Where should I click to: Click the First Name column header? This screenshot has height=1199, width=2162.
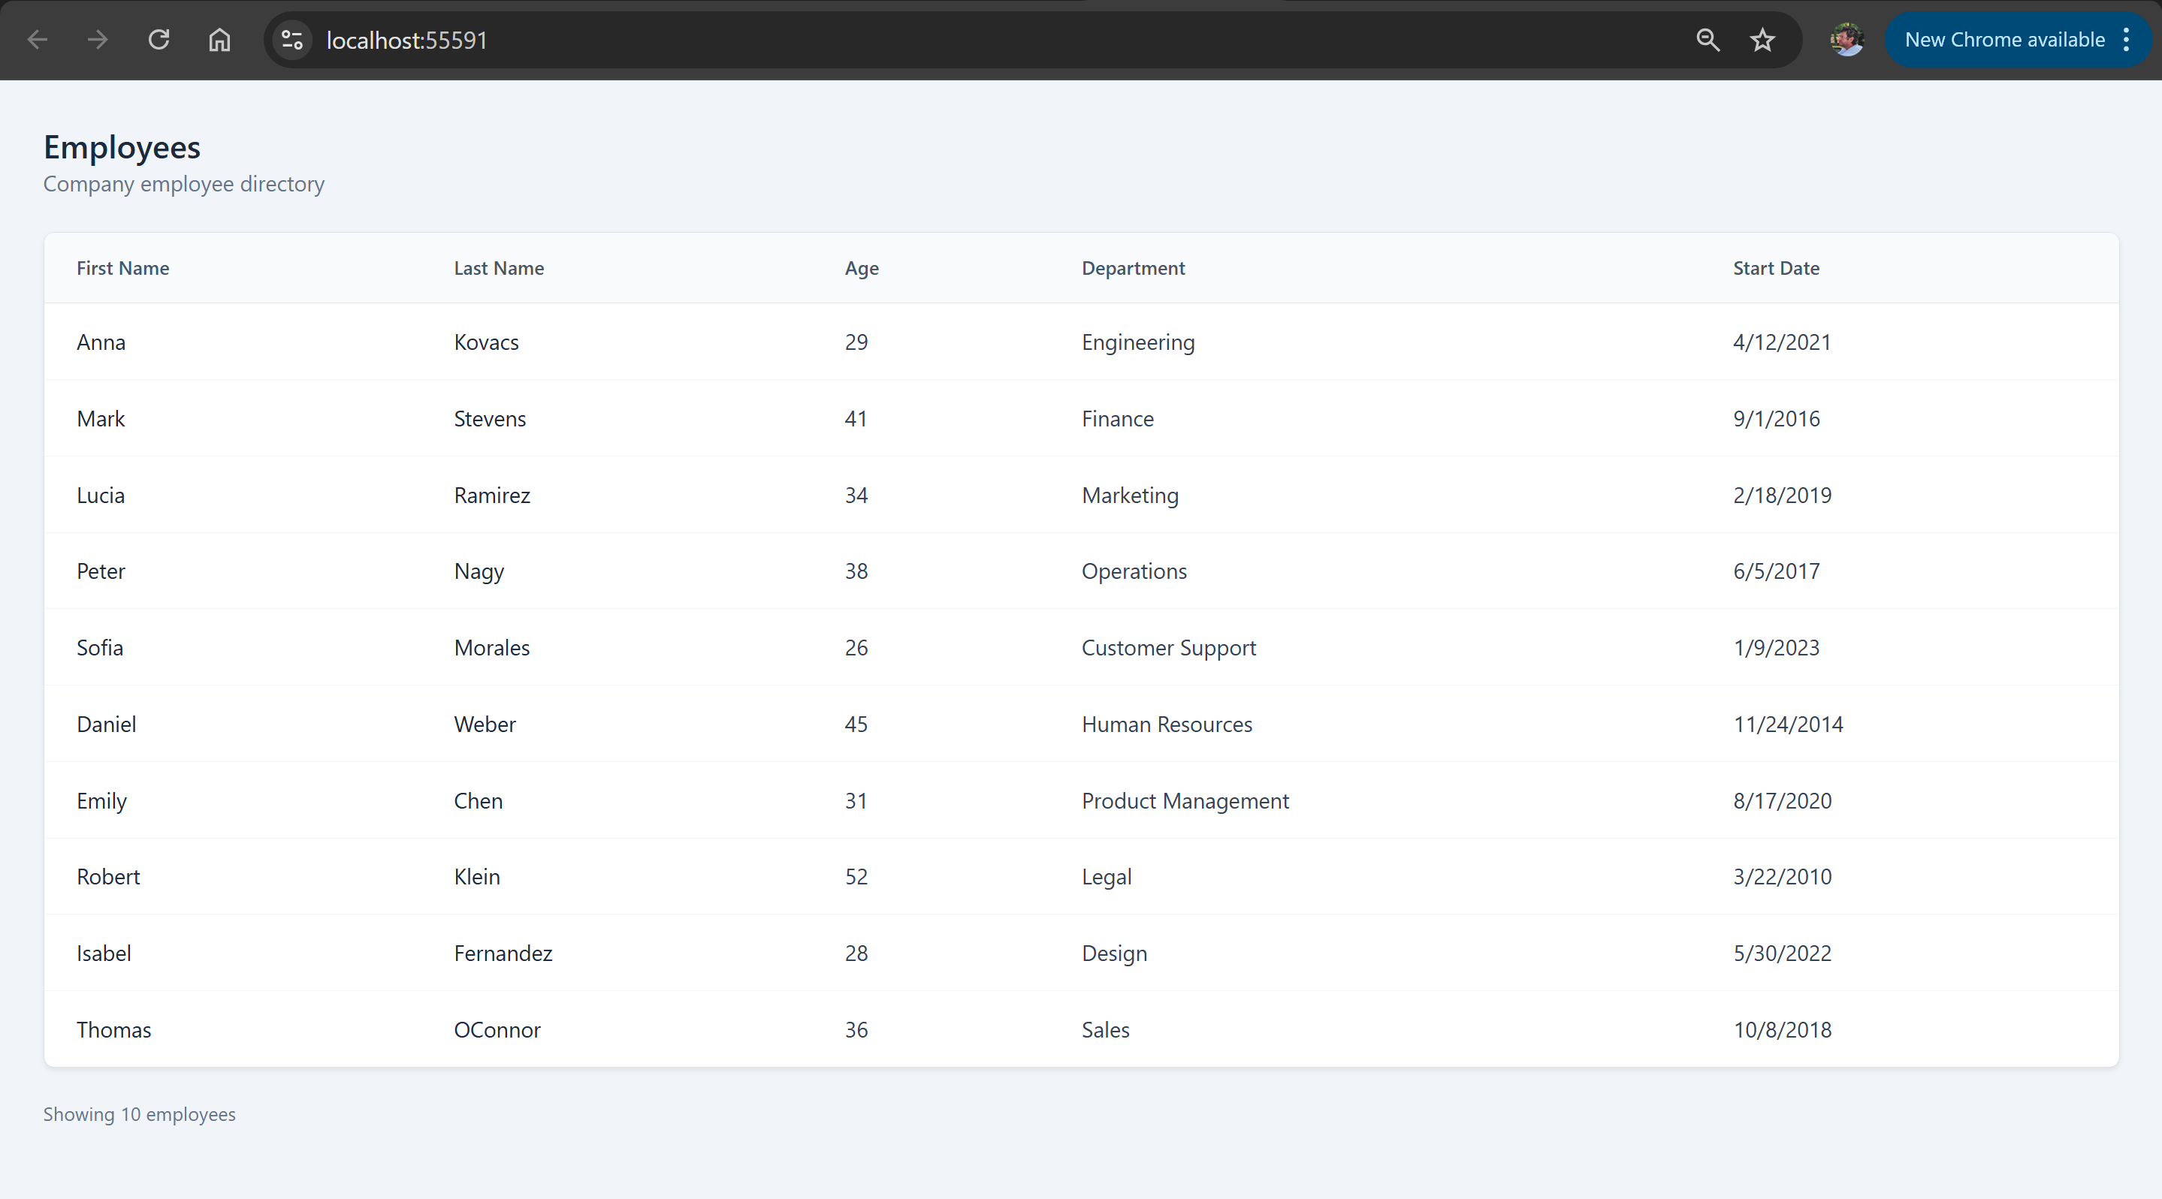coord(122,269)
